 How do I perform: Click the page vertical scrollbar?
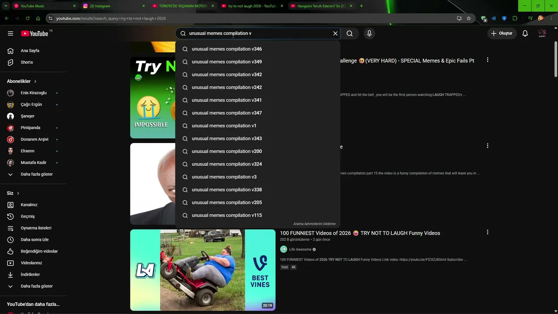pyautogui.click(x=555, y=59)
